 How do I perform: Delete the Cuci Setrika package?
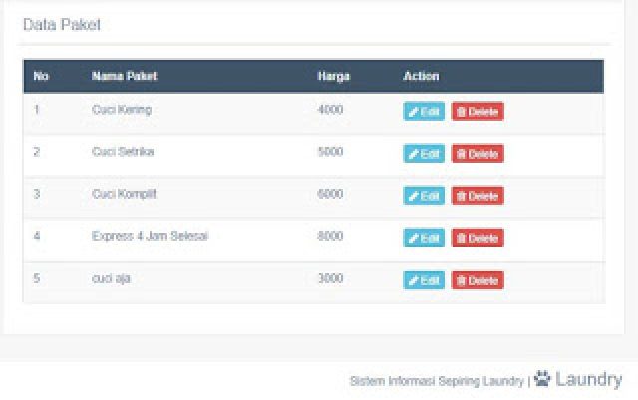(x=478, y=154)
